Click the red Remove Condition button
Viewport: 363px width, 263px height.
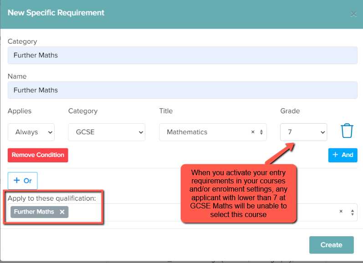(x=38, y=155)
